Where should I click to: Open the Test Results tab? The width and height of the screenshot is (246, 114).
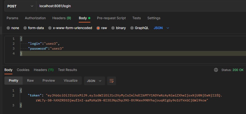[x=67, y=70]
